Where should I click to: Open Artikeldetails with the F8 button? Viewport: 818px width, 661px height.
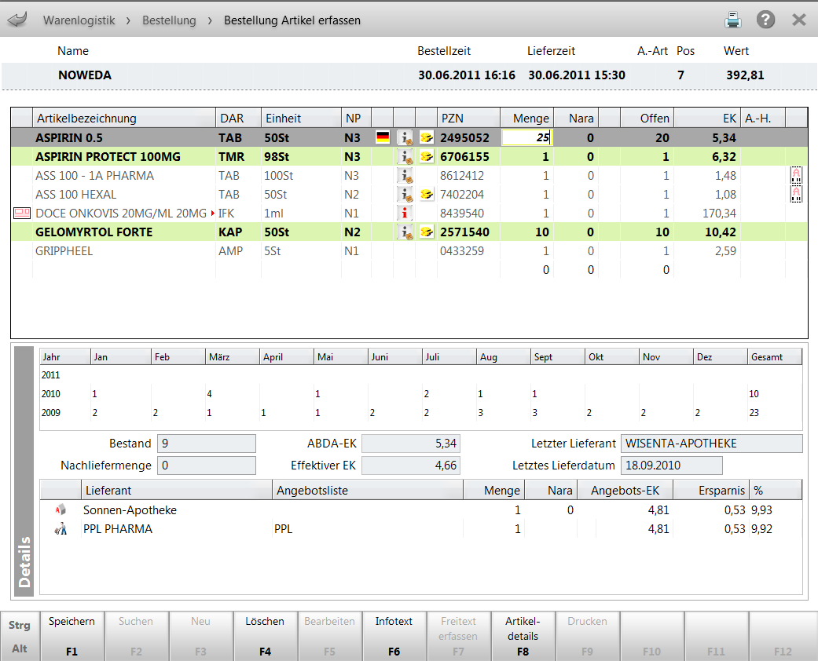click(523, 636)
